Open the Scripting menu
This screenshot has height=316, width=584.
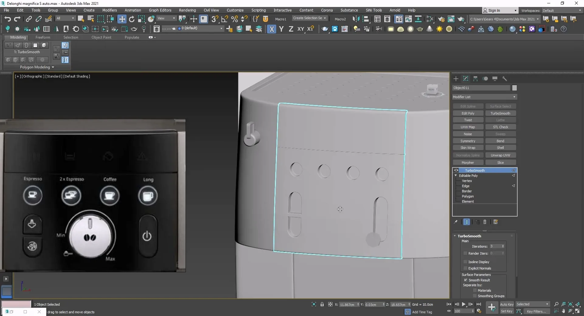tap(259, 10)
